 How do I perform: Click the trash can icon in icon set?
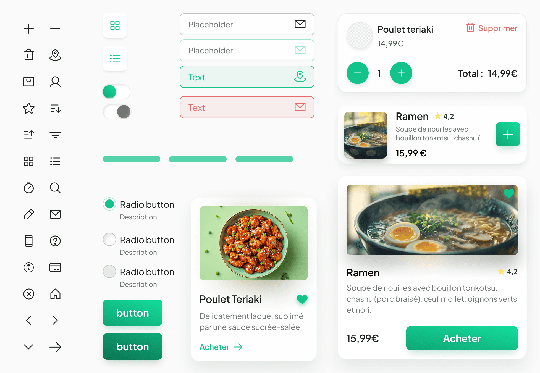click(x=29, y=55)
